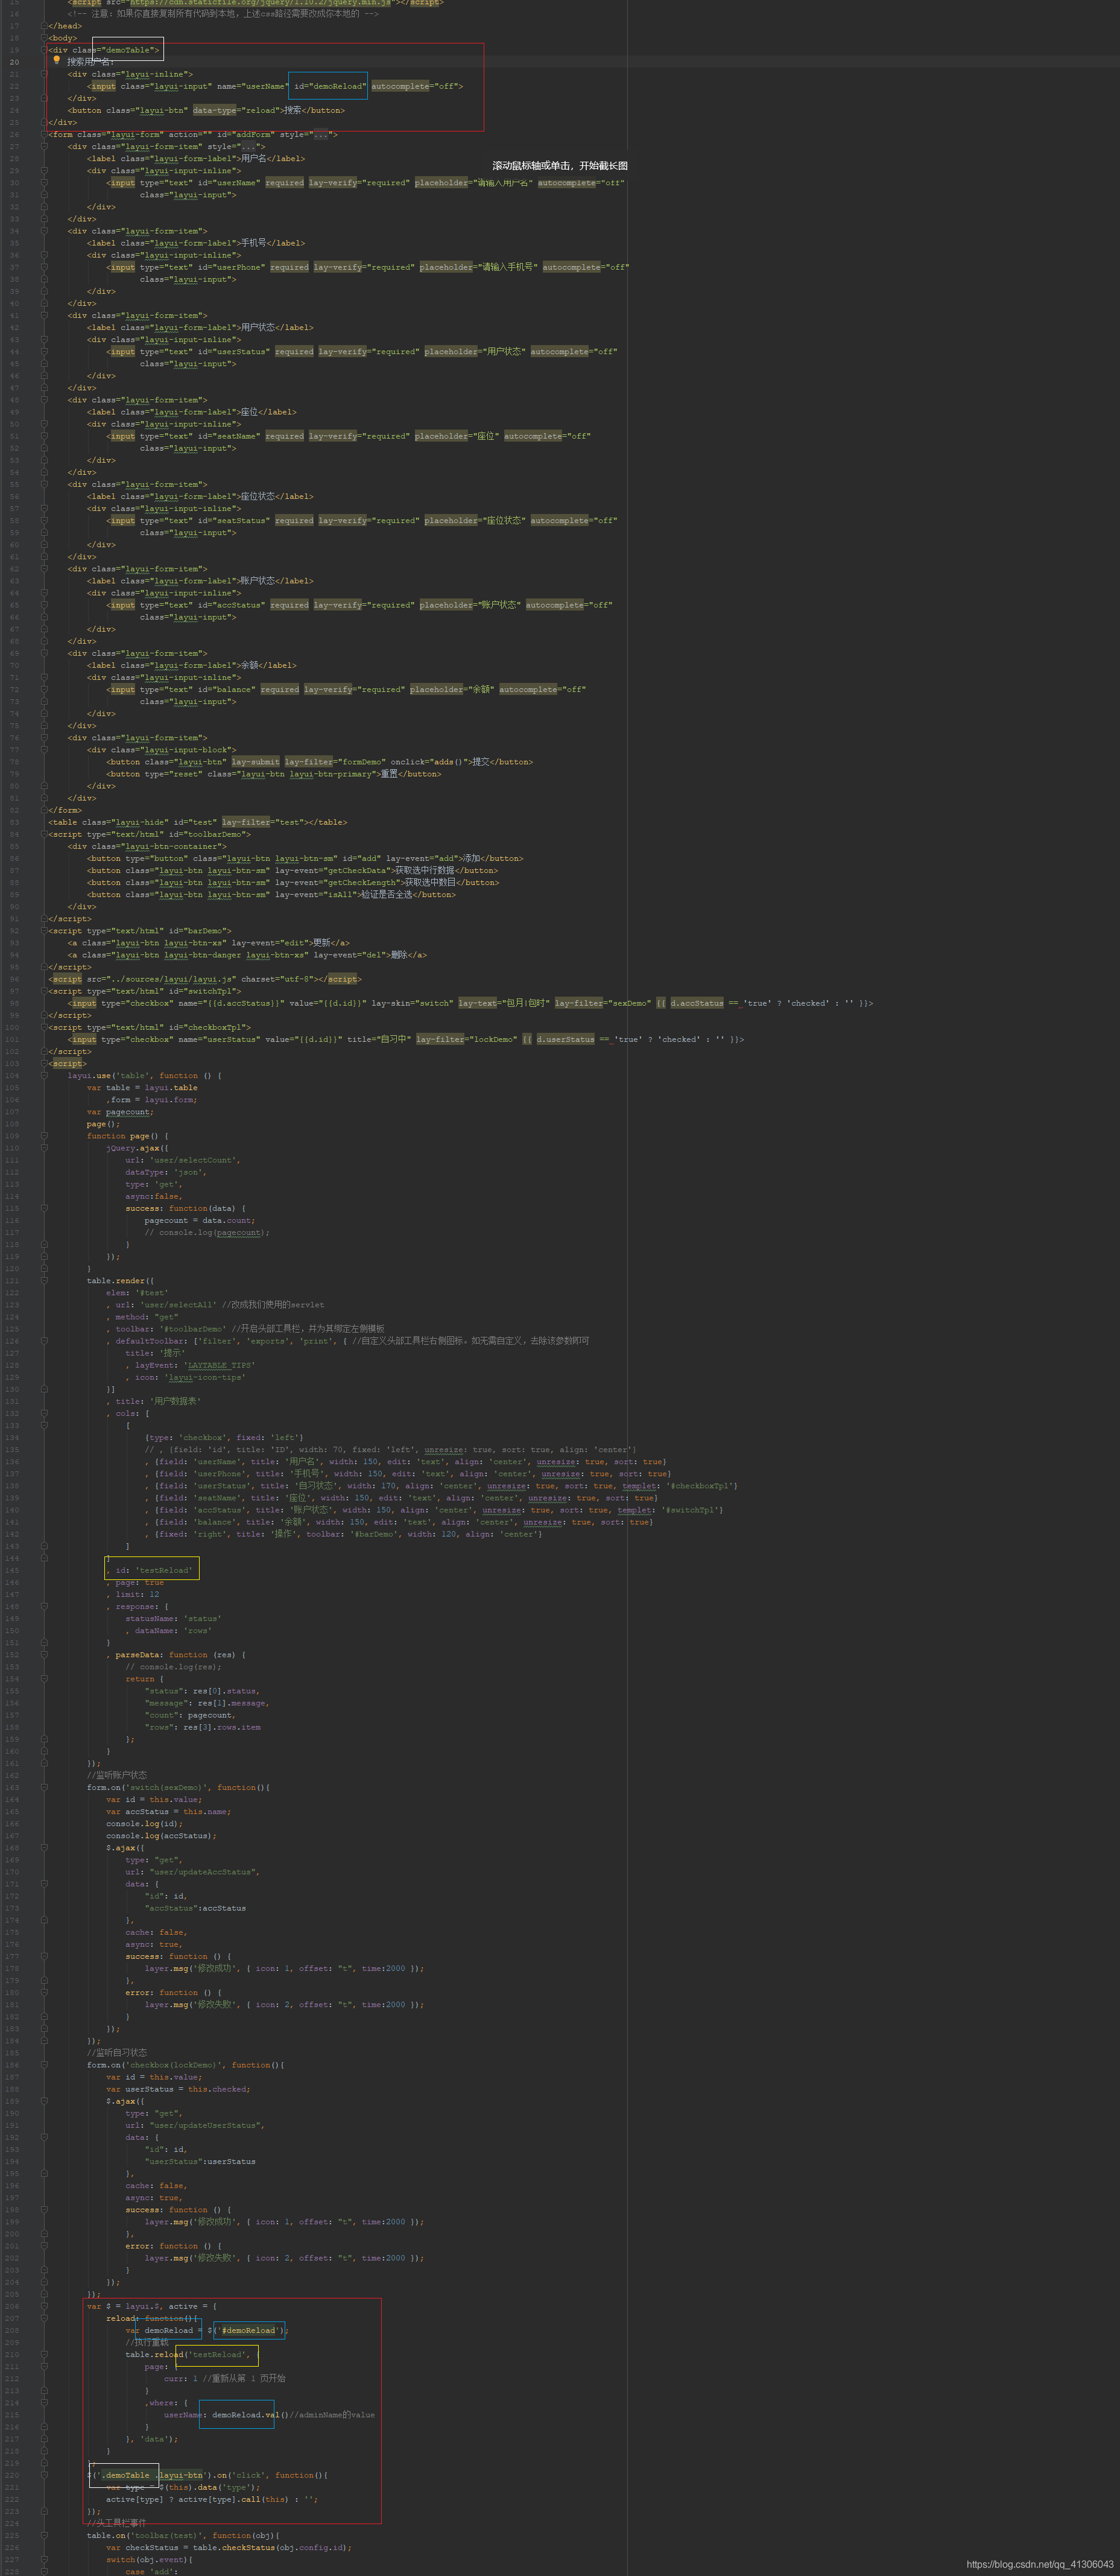Collapse form.on checkbox(lockDemo) handler
Viewport: 1120px width, 2576px height.
(44, 2065)
